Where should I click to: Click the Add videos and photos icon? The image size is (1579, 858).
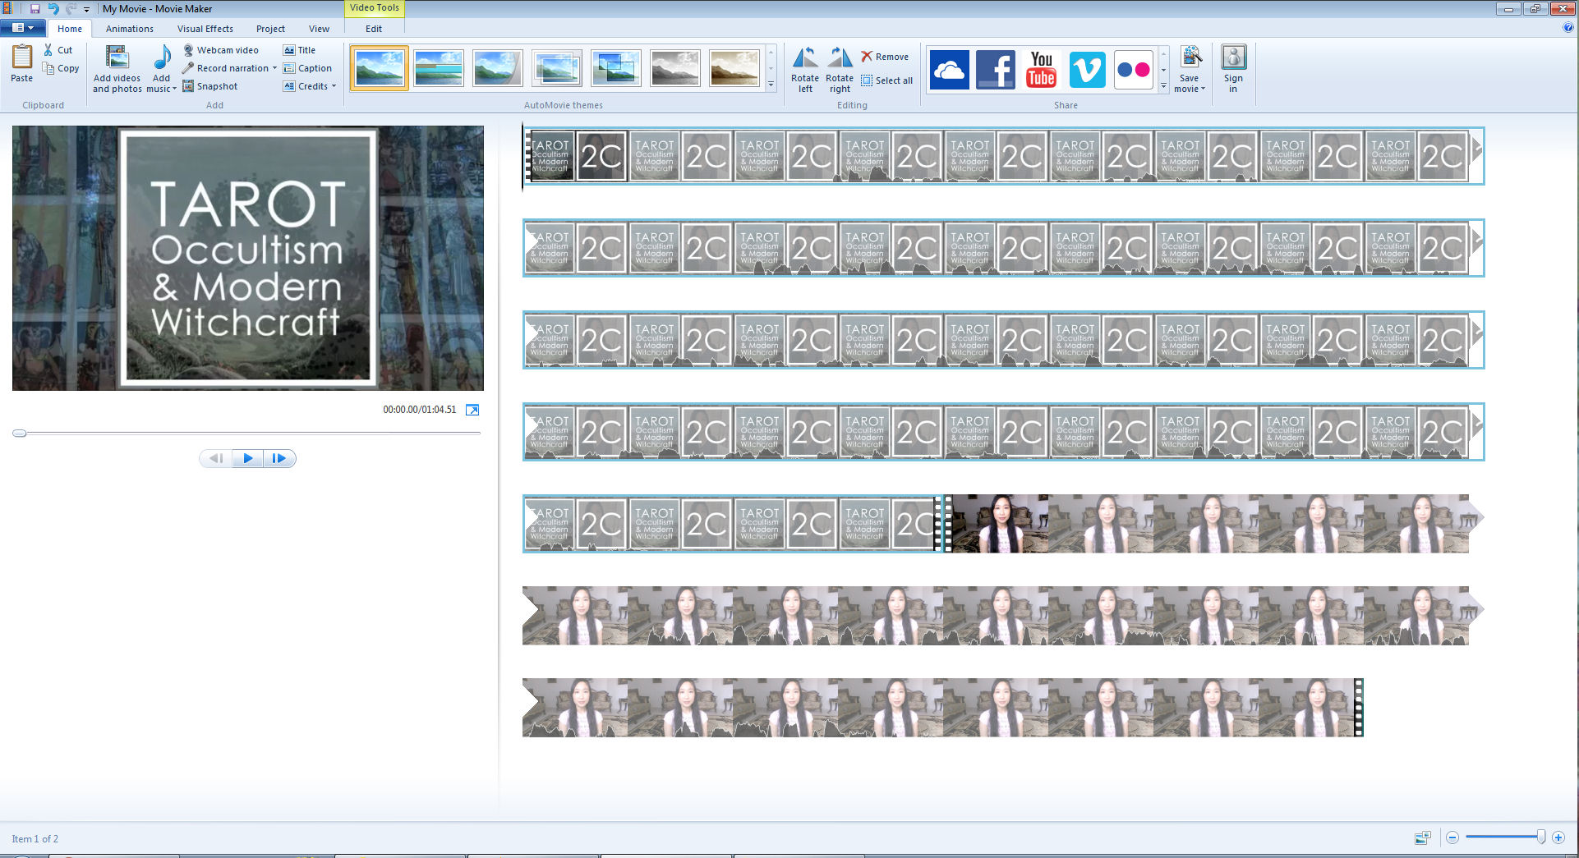pyautogui.click(x=117, y=59)
